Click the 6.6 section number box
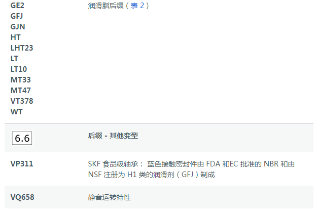This screenshot has width=317, height=214. click(x=22, y=138)
